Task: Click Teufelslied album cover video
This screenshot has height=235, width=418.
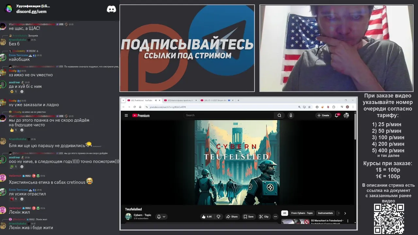Action: (237, 163)
